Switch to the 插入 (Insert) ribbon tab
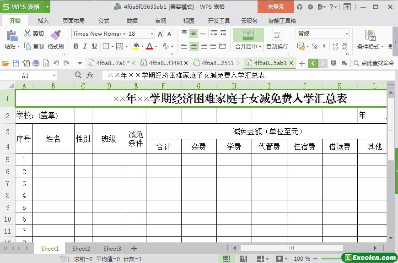Screen dimensions: 398x263 click(43, 21)
